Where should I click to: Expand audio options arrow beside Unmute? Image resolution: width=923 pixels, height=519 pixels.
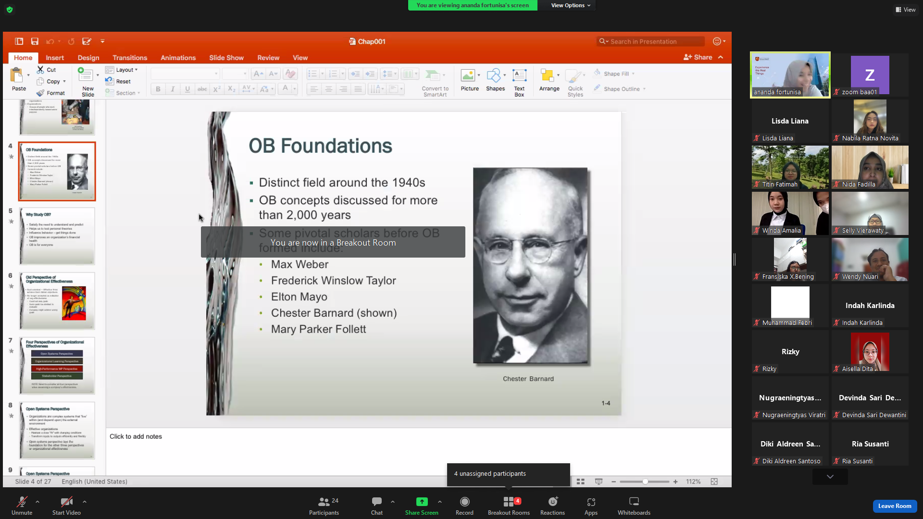(x=37, y=502)
